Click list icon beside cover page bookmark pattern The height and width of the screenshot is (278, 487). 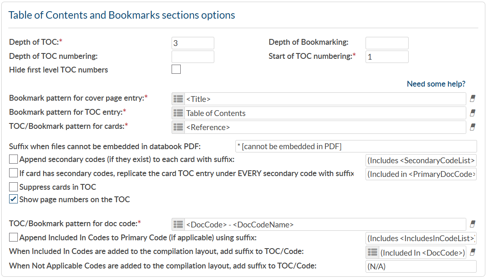[x=178, y=99]
